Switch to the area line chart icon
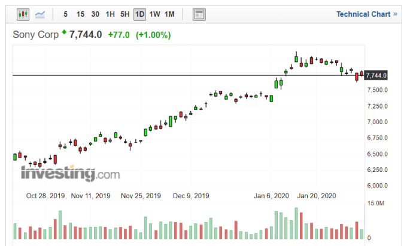The width and height of the screenshot is (407, 246). [40, 14]
